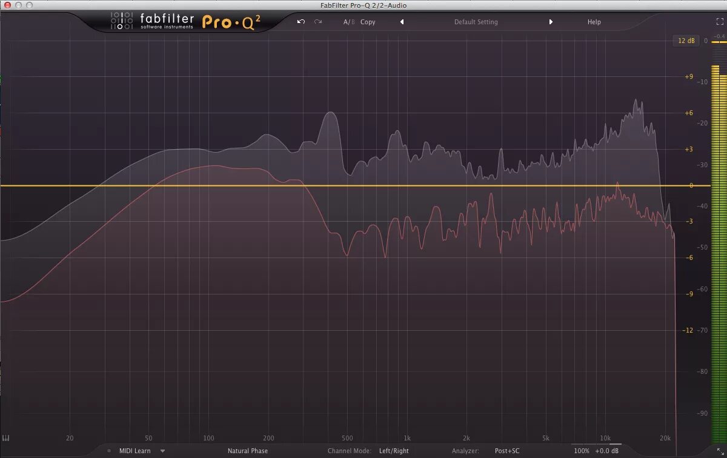Open the Default Setting preset menu

tap(476, 22)
